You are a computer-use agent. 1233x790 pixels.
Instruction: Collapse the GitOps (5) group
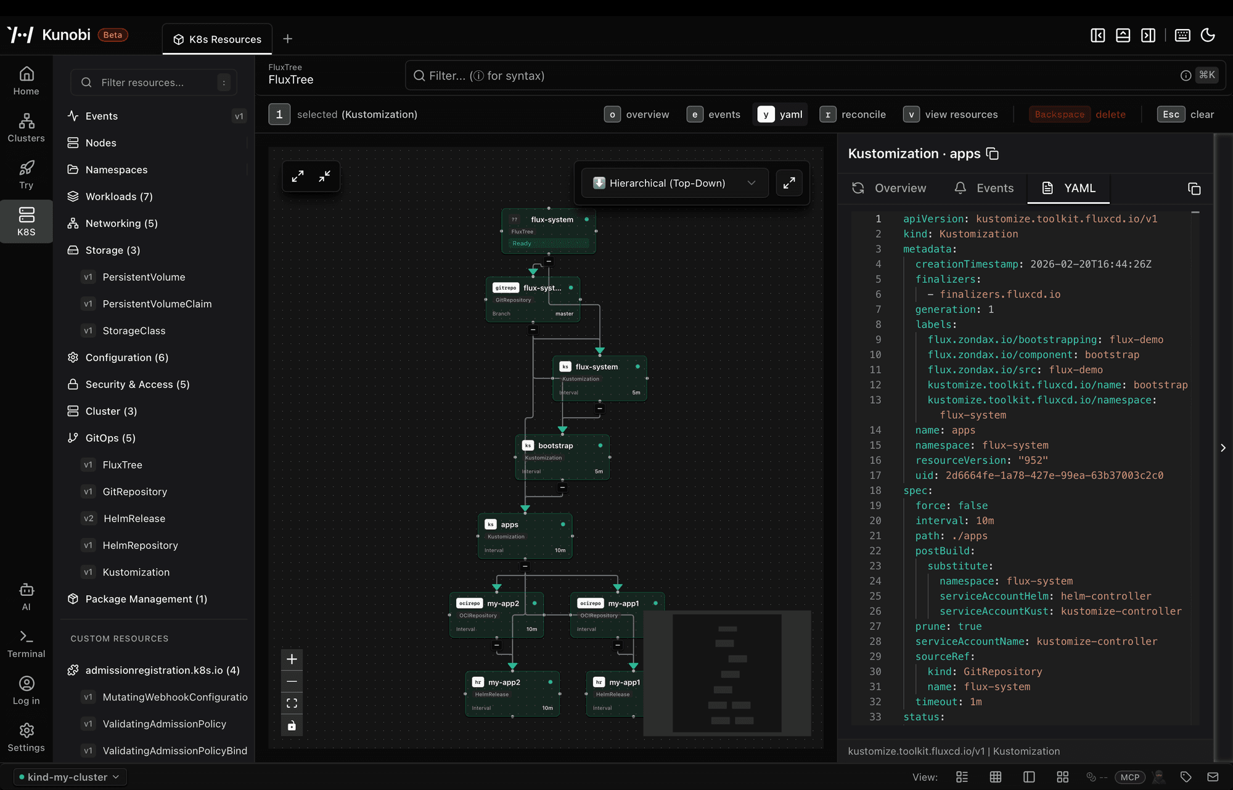110,438
